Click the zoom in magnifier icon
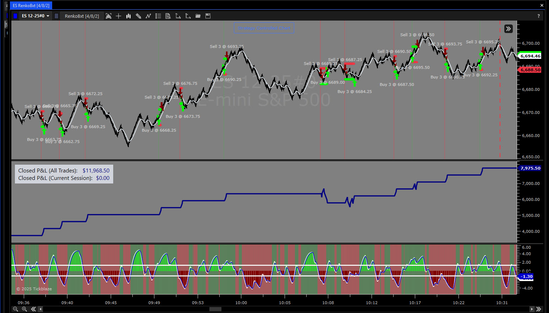This screenshot has height=313, width=549. 24,309
